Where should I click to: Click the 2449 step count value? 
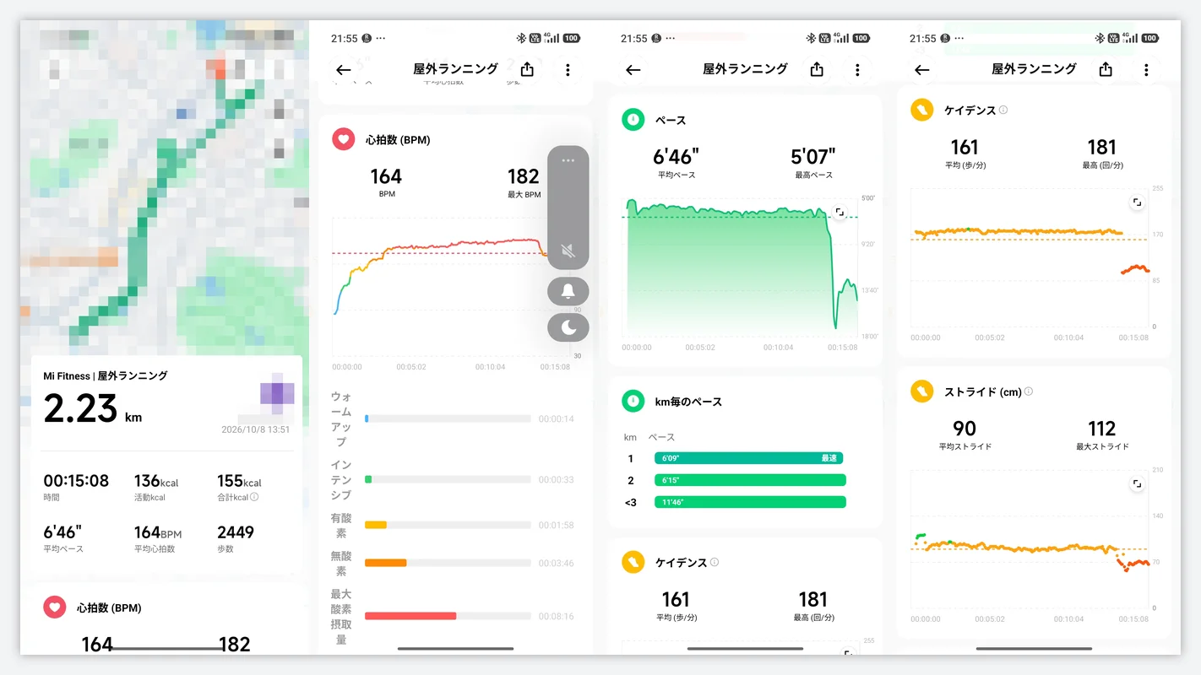point(236,532)
